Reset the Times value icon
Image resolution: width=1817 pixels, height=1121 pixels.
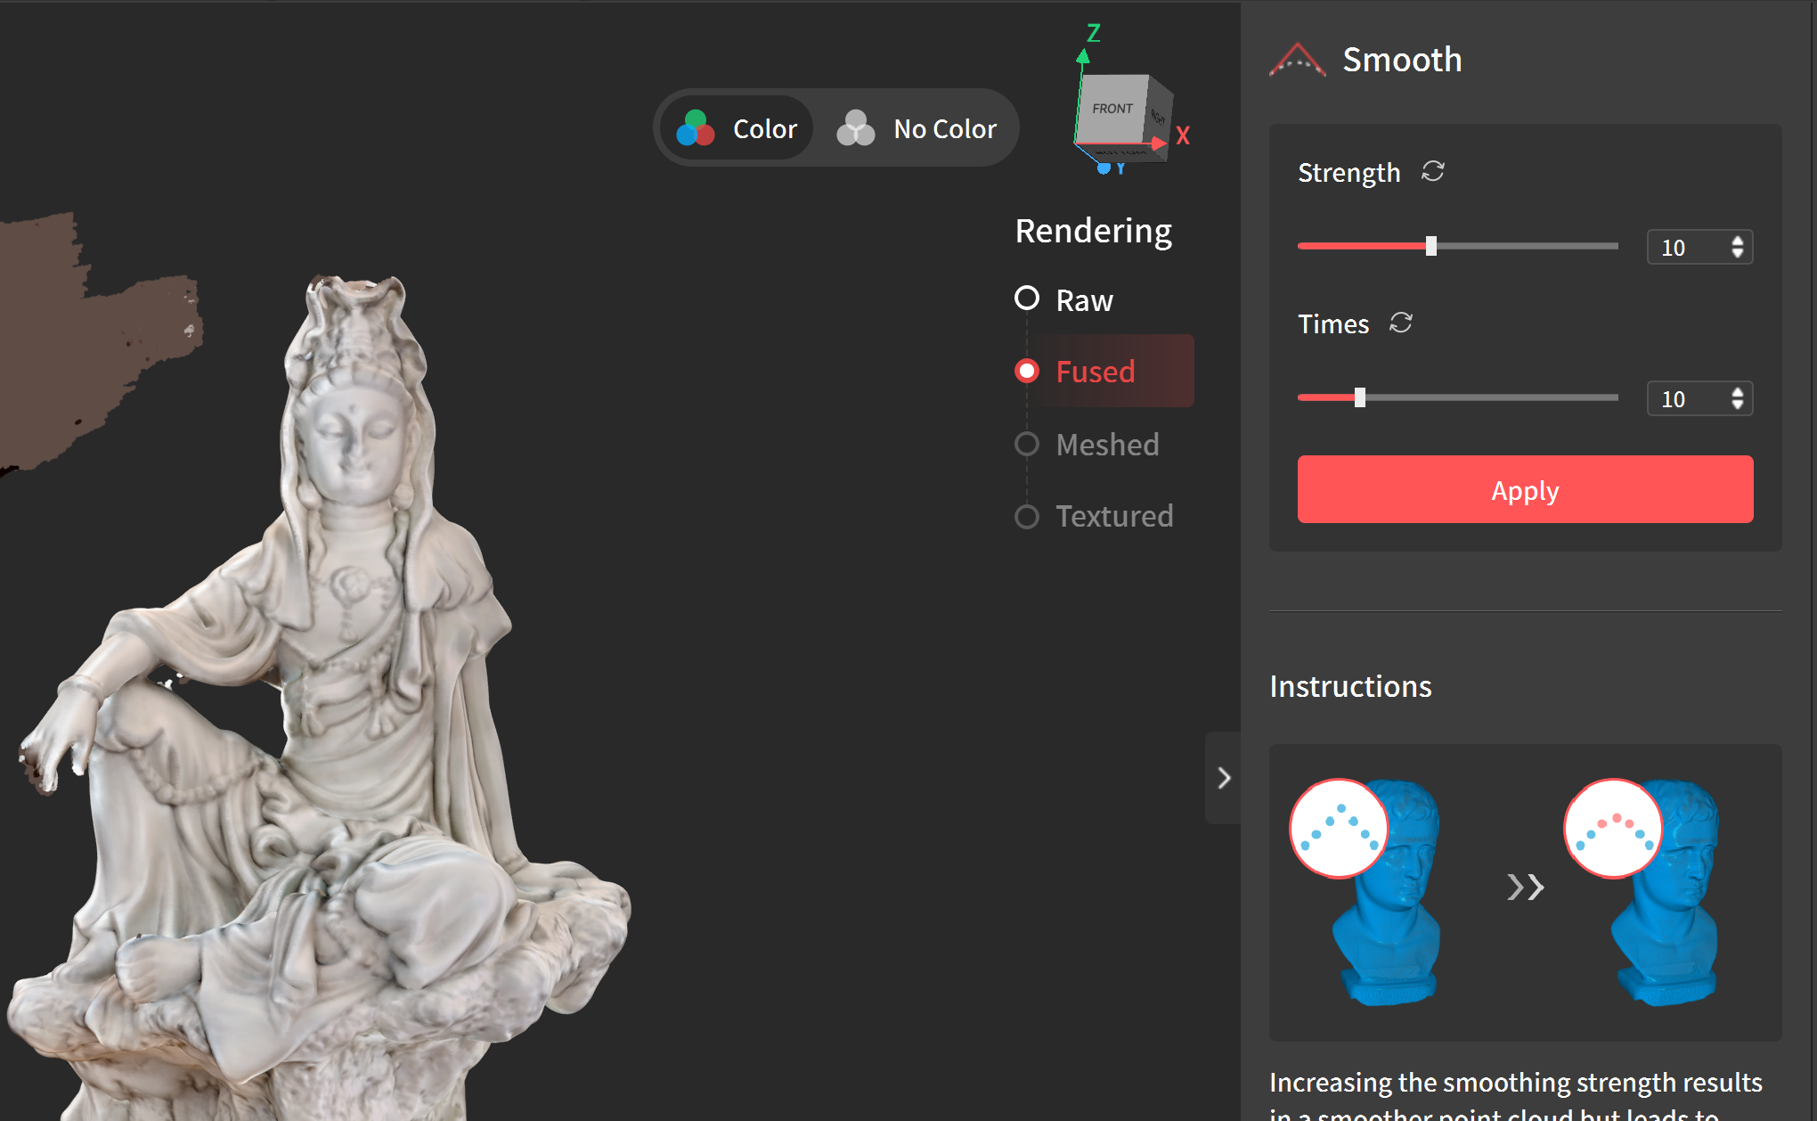coord(1400,323)
